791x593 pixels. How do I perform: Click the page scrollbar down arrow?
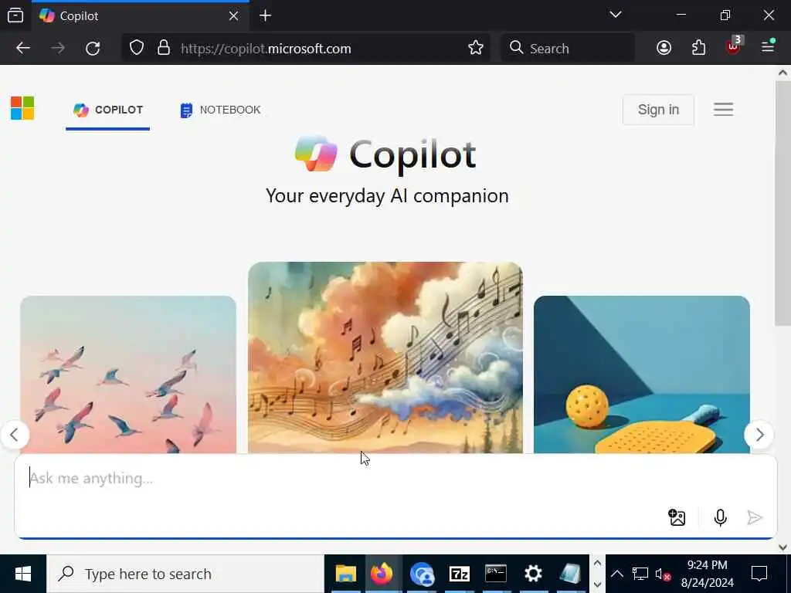783,547
